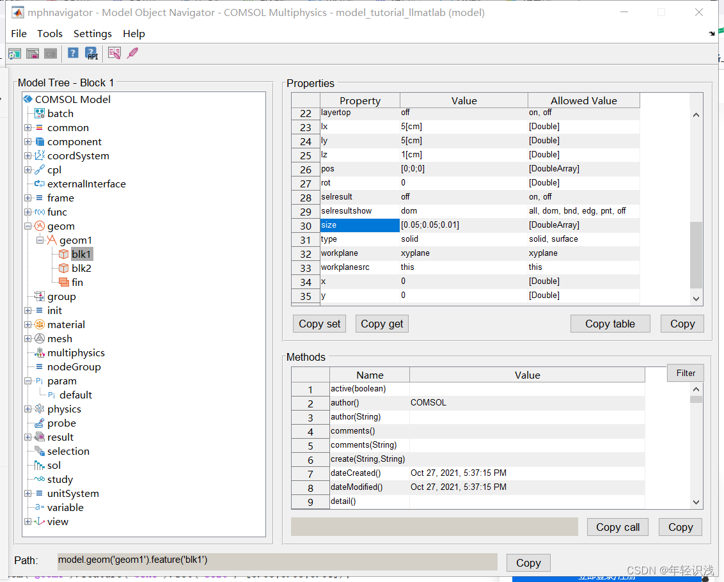Collapse the geom tree node

pos(28,226)
